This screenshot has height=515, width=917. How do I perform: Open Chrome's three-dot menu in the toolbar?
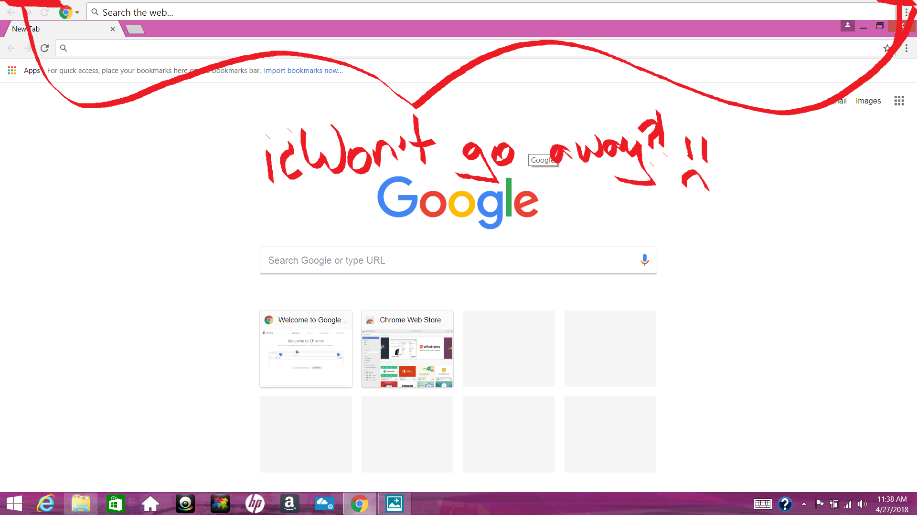tap(906, 48)
